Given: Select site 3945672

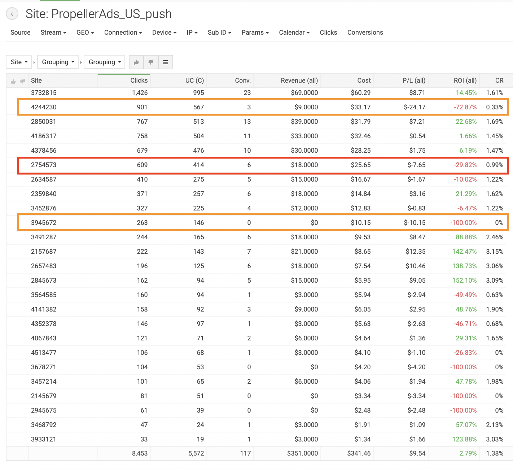Looking at the screenshot, I should (x=44, y=223).
